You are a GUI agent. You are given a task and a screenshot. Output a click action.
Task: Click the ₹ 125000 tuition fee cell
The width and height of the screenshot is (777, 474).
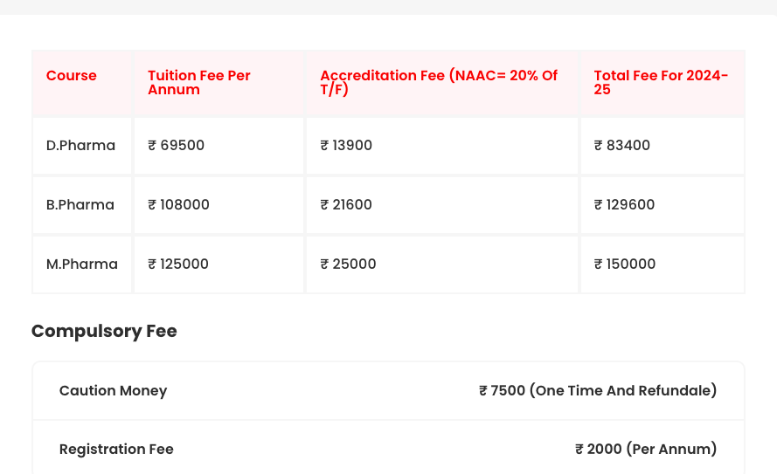point(178,264)
